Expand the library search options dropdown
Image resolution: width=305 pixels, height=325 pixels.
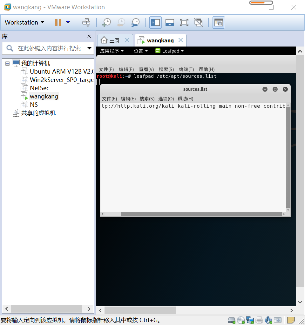(89, 48)
